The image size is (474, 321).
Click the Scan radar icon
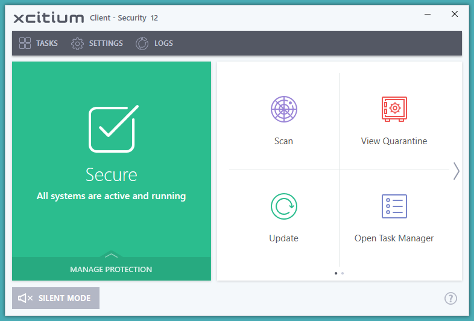(x=283, y=110)
